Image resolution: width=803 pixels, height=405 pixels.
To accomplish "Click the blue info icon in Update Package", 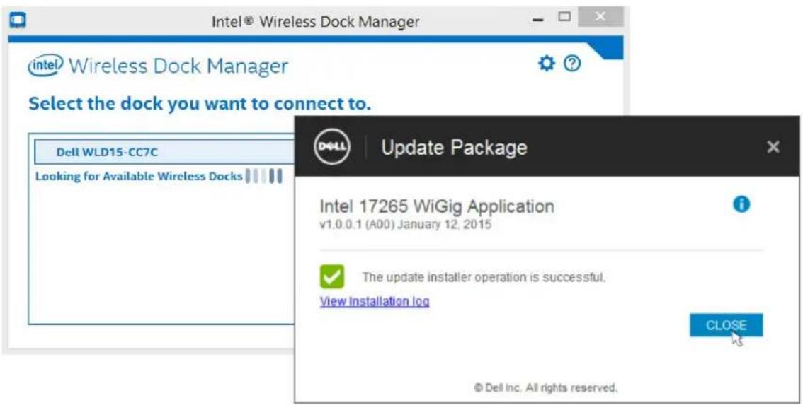I will tap(741, 204).
